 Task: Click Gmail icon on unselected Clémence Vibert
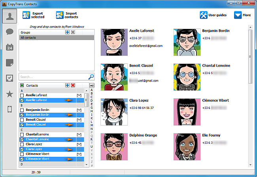click(x=79, y=154)
